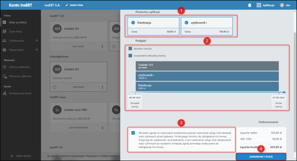Click the Łącznie netto value 165,60 zł
This screenshot has height=161, width=297.
pos(276,133)
